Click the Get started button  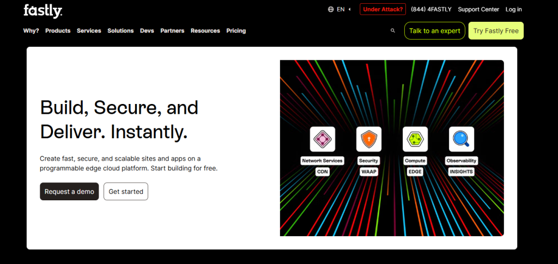[126, 192]
